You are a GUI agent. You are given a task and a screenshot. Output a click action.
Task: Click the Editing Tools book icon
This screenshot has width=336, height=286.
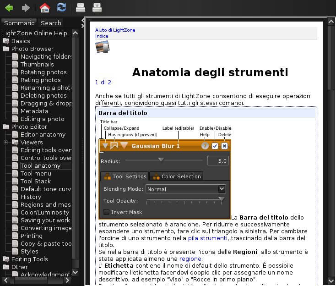tap(6, 259)
